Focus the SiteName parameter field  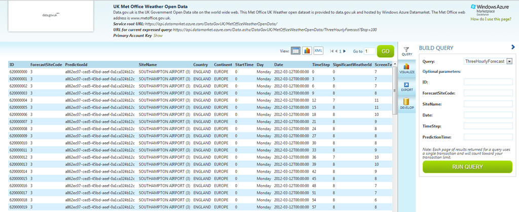[x=488, y=104]
